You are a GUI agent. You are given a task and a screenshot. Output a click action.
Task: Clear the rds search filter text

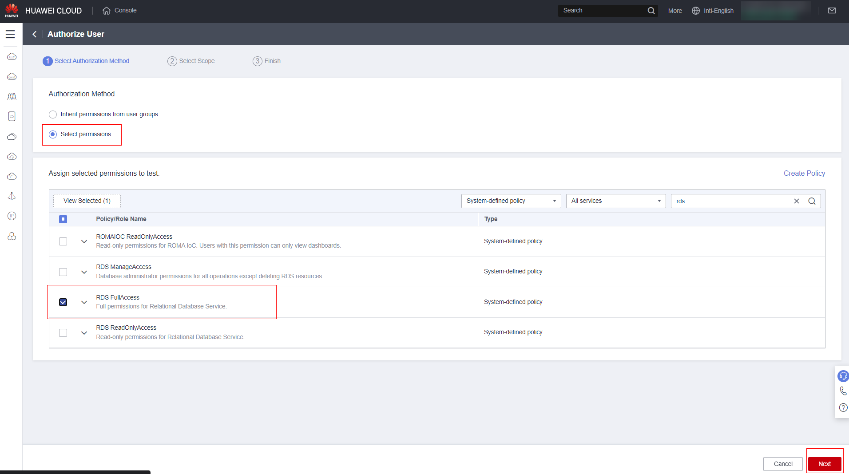[796, 201]
